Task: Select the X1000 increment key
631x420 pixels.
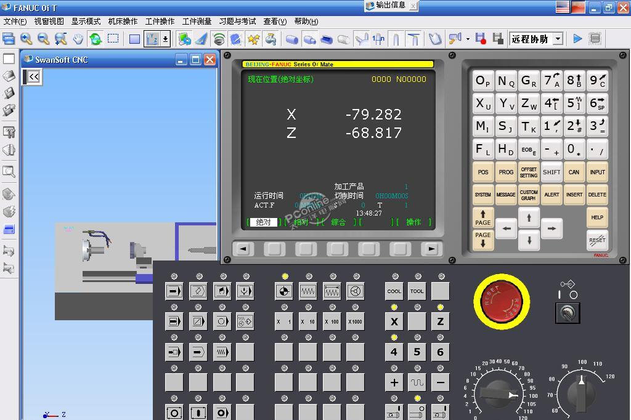Action: 356,321
